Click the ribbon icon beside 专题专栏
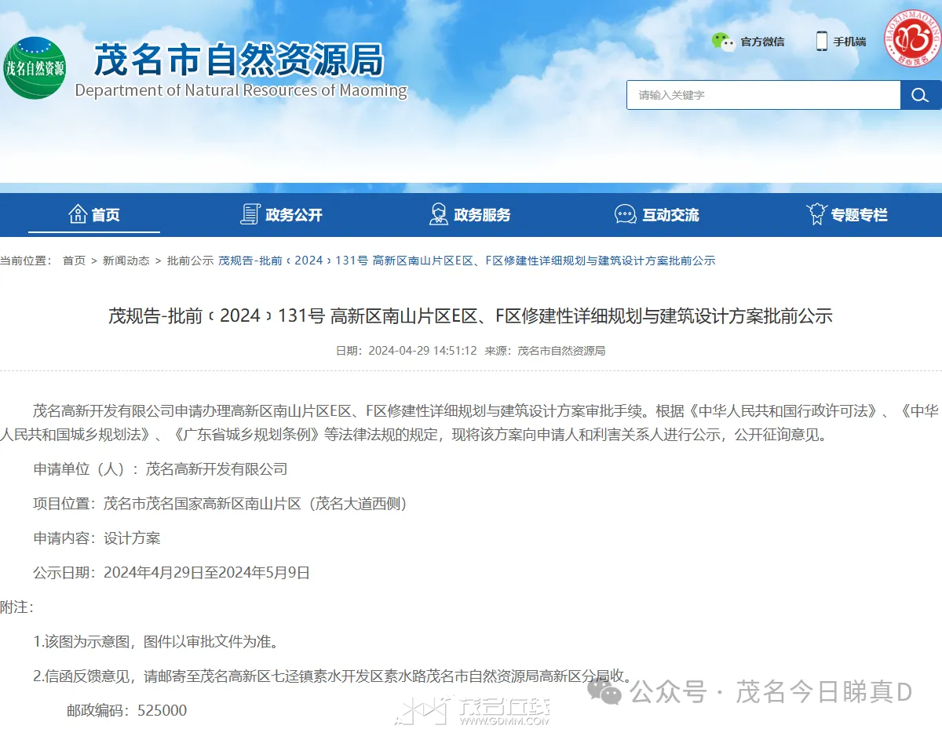Image resolution: width=942 pixels, height=729 pixels. 816,214
